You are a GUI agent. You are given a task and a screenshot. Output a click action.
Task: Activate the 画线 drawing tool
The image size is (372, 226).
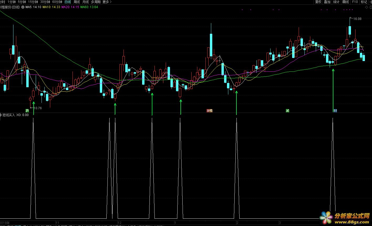click(x=345, y=2)
